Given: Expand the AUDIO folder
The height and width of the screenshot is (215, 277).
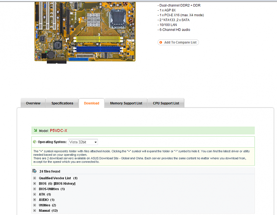Looking at the screenshot, I should point(35,200).
